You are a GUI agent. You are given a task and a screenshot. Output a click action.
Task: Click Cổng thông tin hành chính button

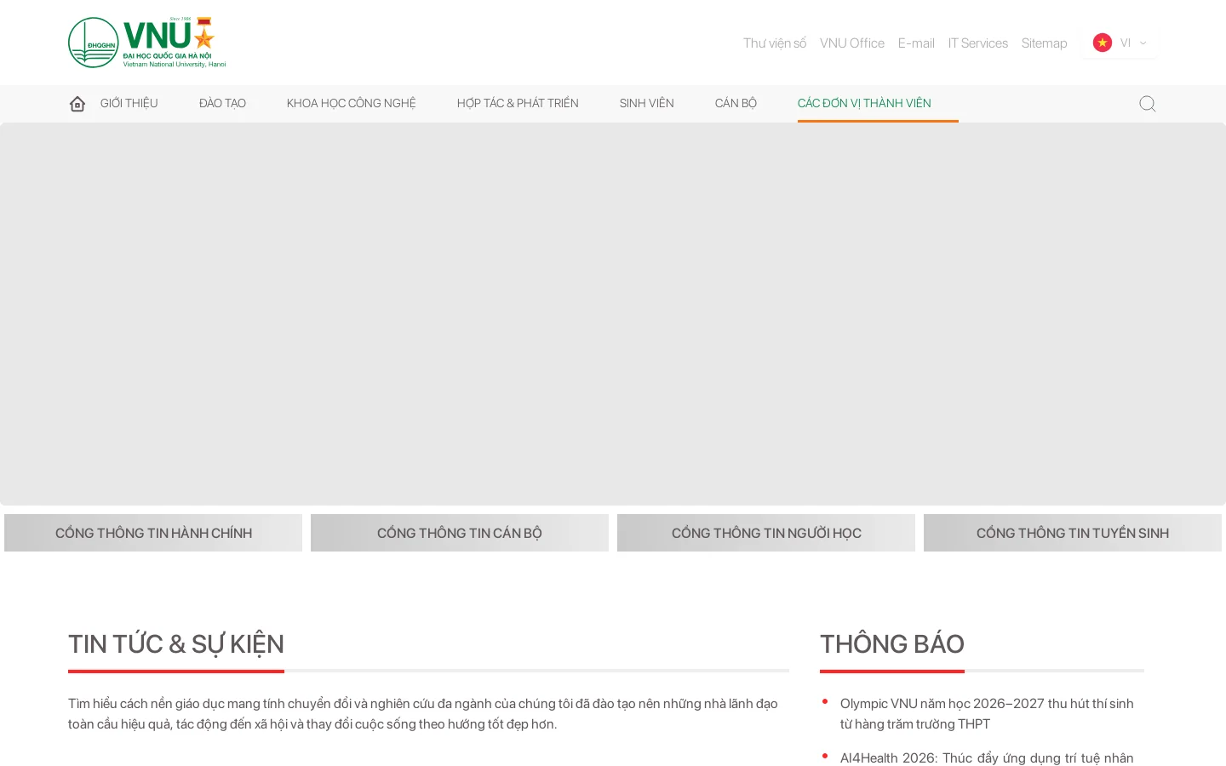153,533
